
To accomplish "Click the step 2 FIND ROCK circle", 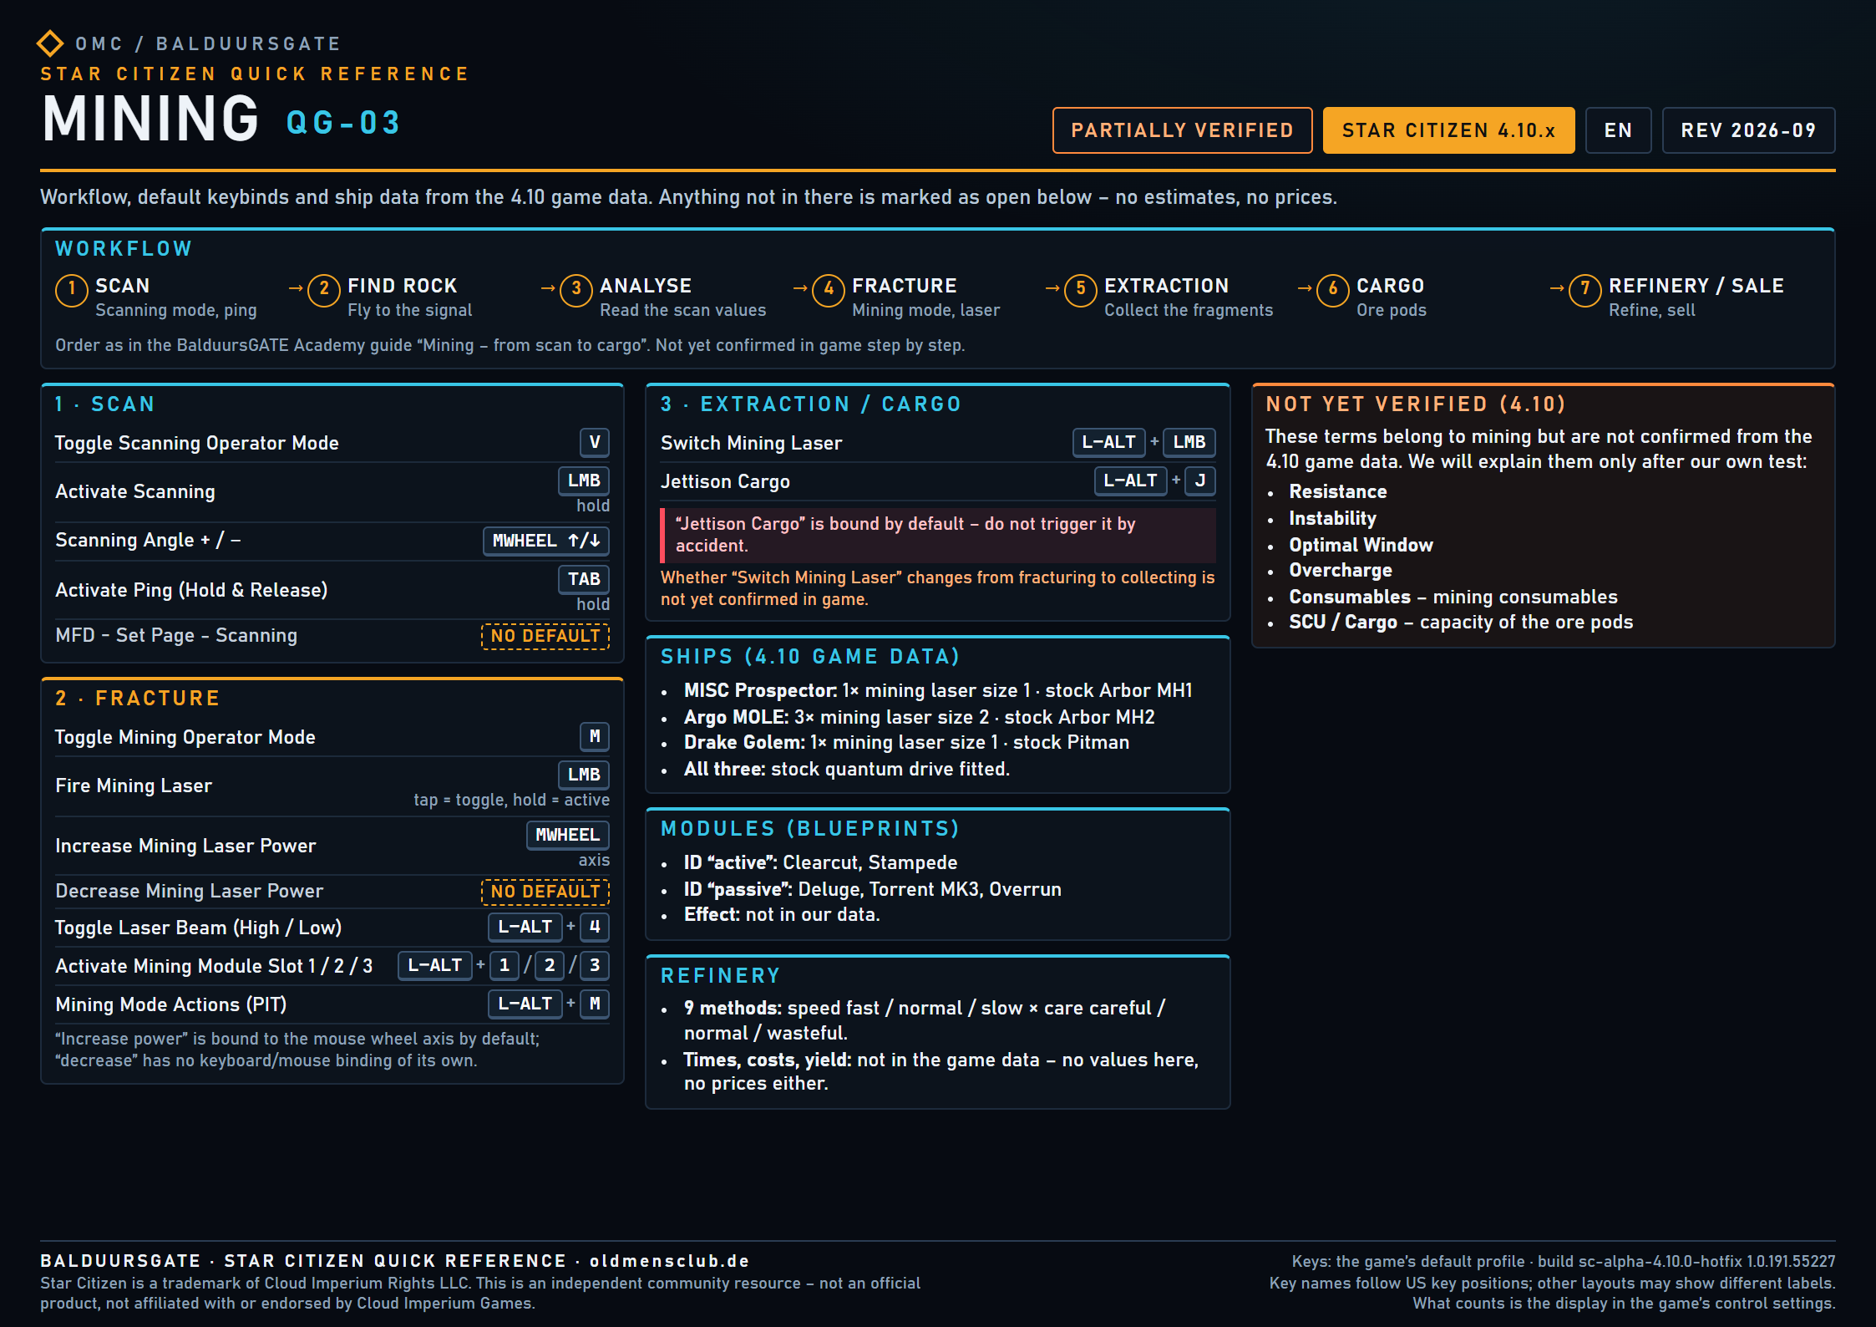I will click(324, 290).
